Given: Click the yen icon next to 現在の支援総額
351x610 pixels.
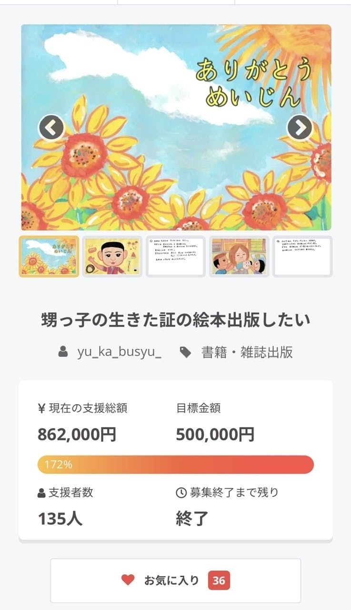Looking at the screenshot, I should [41, 408].
